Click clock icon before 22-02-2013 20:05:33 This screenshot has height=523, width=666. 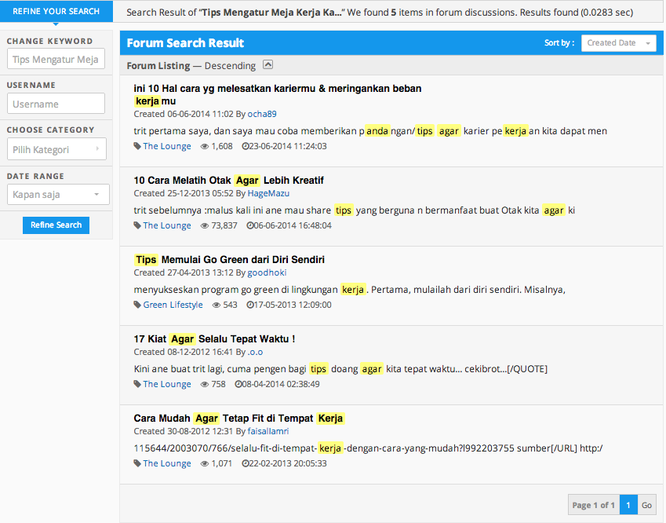point(245,463)
